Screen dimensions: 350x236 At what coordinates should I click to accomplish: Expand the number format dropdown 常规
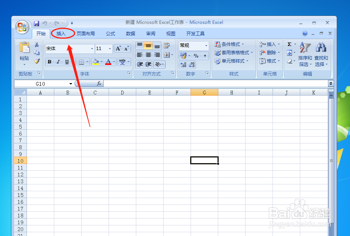[206, 46]
